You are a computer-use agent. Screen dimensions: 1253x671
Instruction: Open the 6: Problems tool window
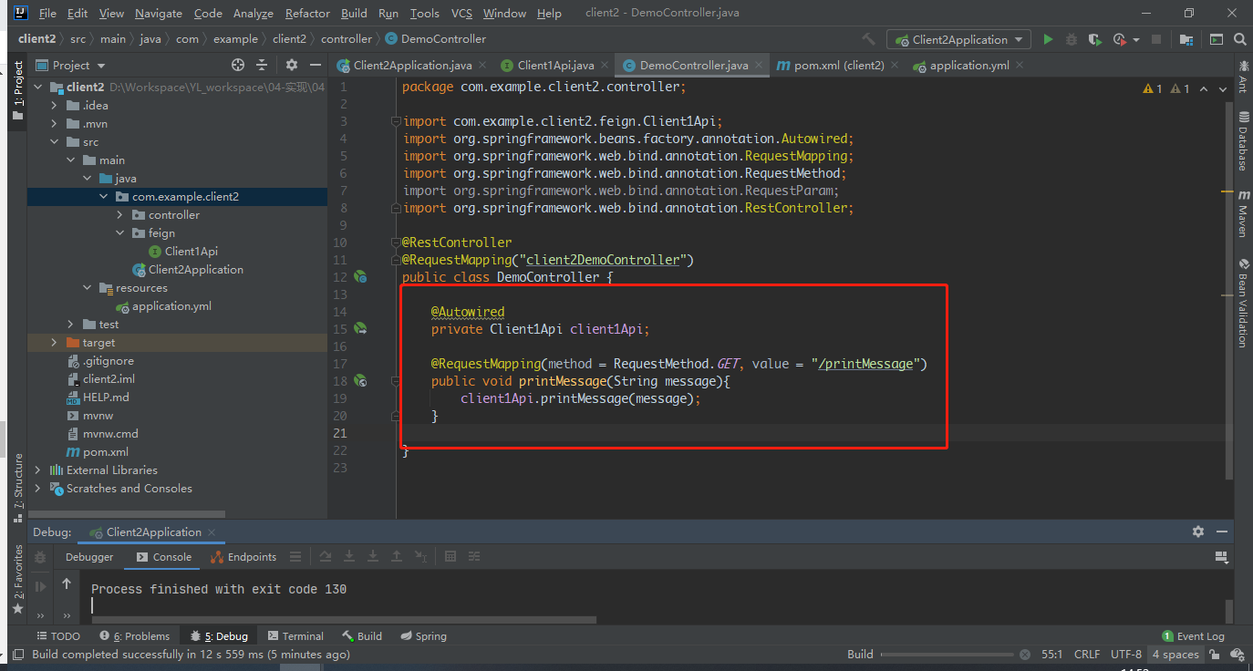click(x=135, y=635)
